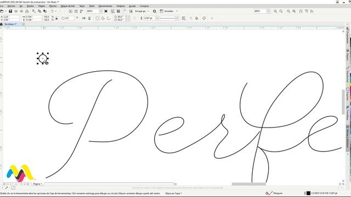The width and height of the screenshot is (351, 197).
Task: Click the Export icon in the toolbar
Action: 76,11
